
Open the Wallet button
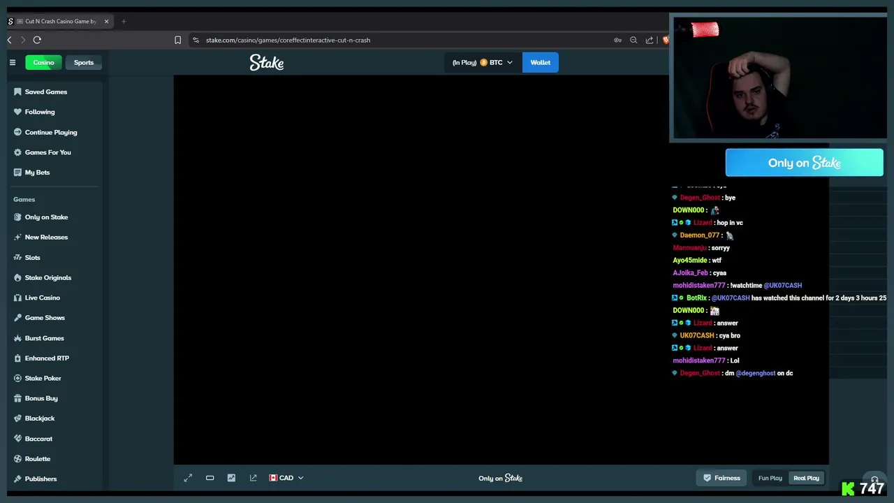click(x=540, y=62)
